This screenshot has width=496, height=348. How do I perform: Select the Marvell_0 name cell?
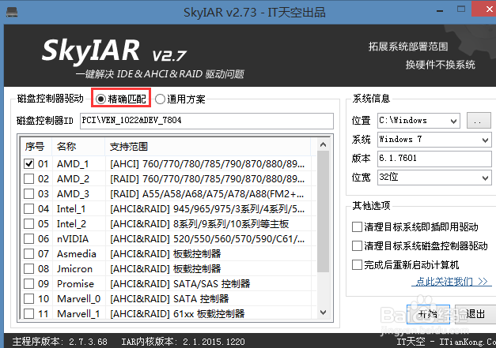point(79,299)
